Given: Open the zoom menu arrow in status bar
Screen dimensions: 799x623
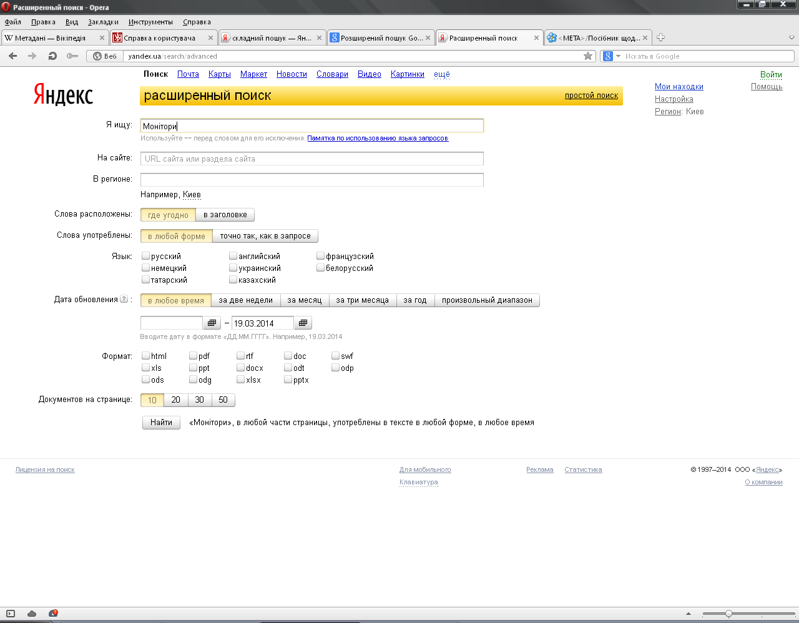Looking at the screenshot, I should [689, 614].
